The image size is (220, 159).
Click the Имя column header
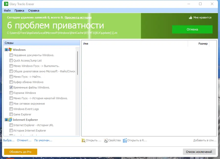pos(135,44)
